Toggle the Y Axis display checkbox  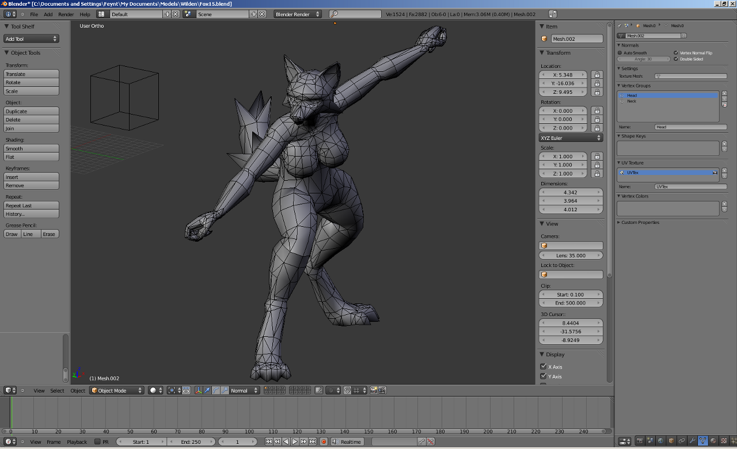click(543, 376)
